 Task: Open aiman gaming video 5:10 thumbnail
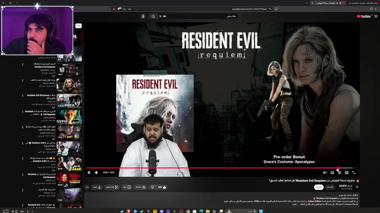click(x=69, y=117)
